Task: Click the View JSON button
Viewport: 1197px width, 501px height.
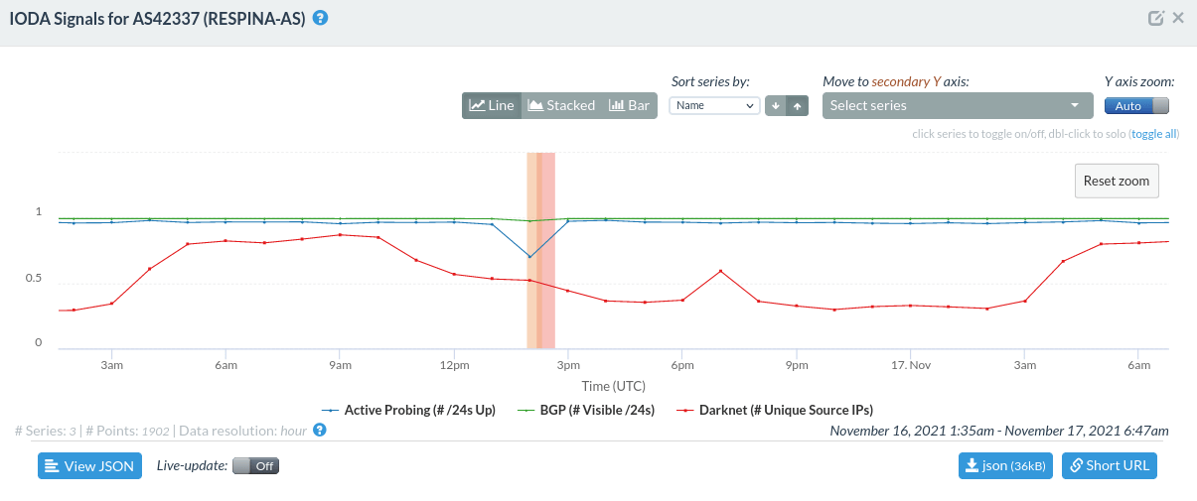Action: point(89,466)
